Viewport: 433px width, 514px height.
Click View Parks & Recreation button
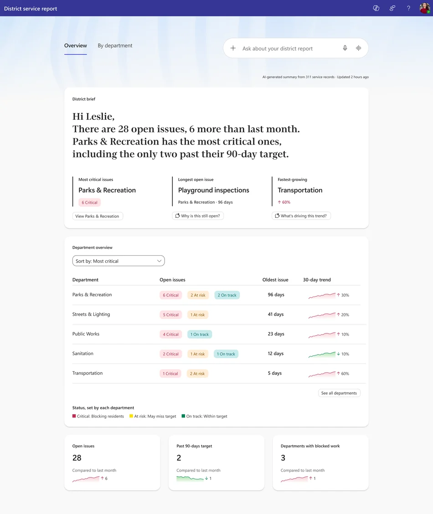click(98, 216)
